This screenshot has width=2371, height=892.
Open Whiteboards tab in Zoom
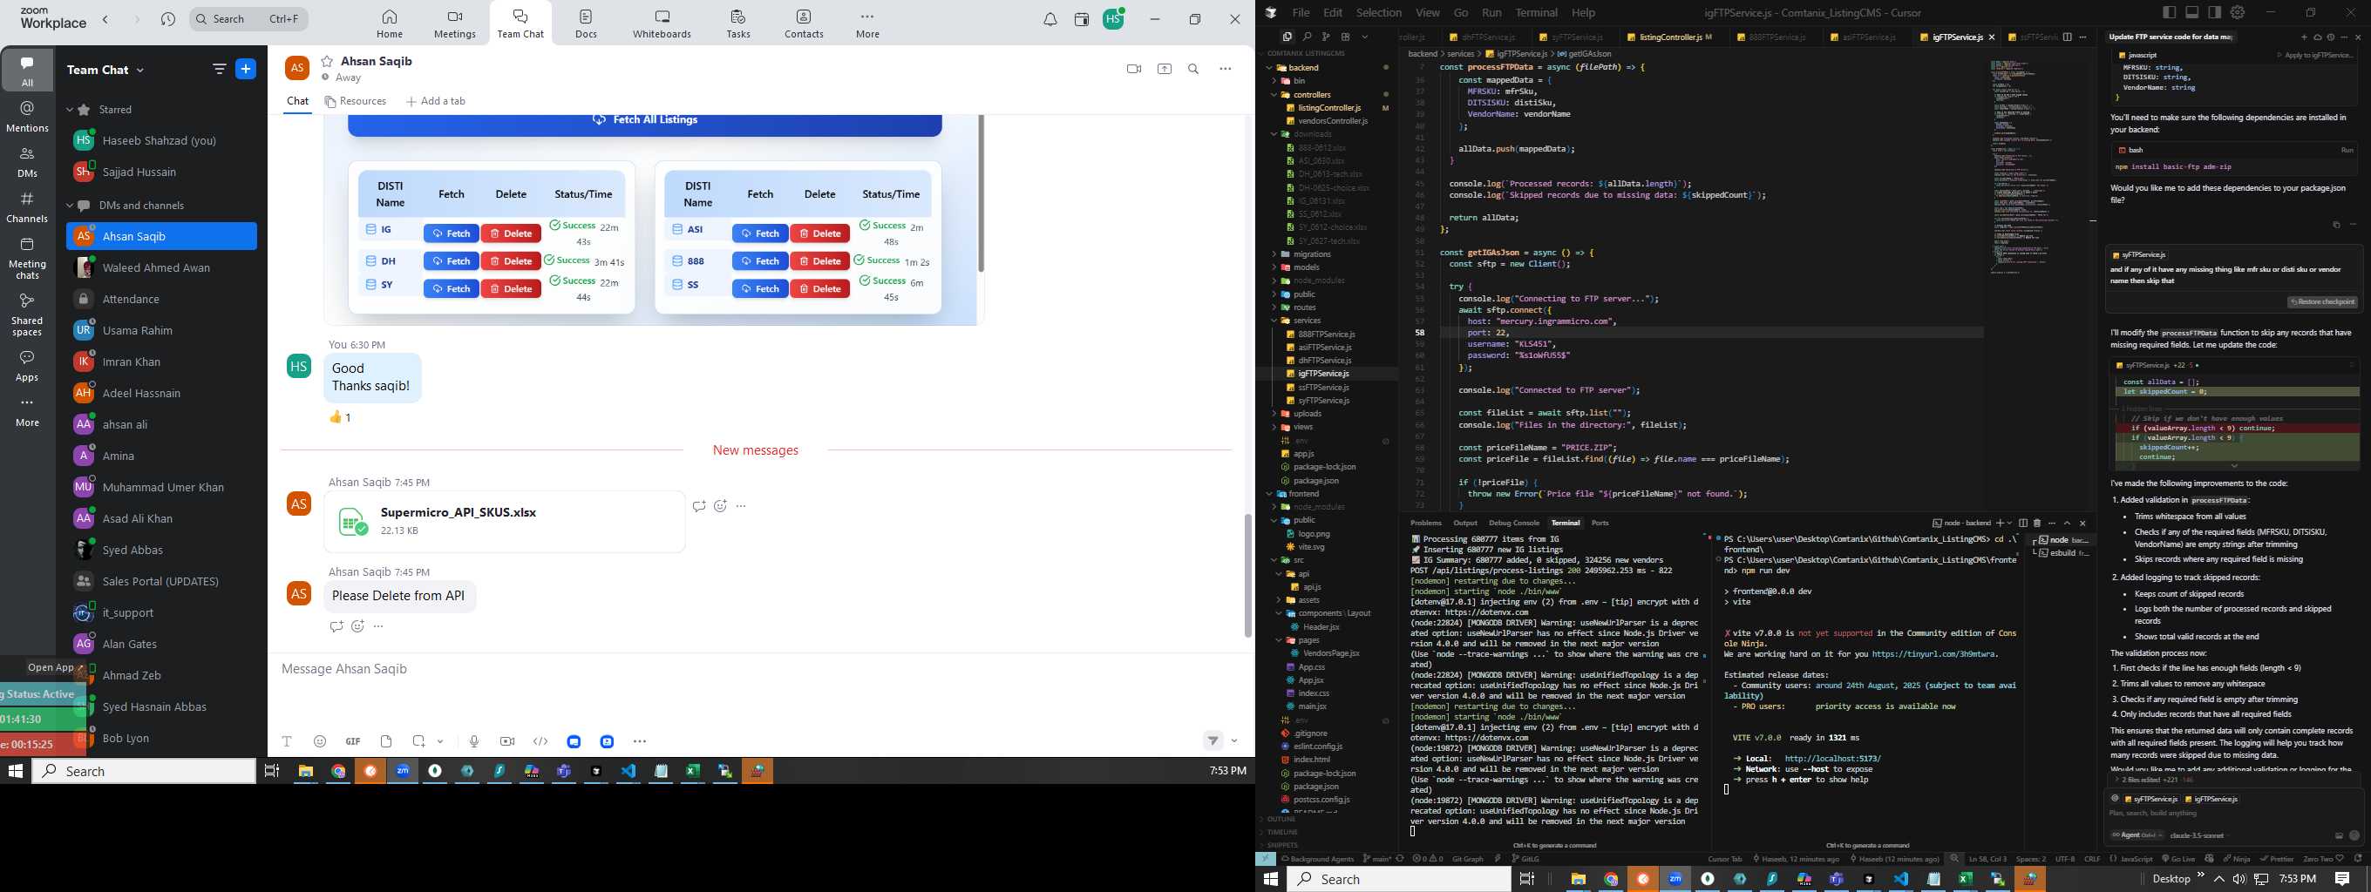(x=662, y=24)
